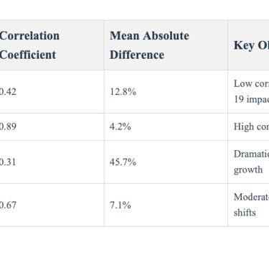Viewport: 269px width, 263px height.
Task: Select the 0.42 correlation value cell
Action: 52,92
